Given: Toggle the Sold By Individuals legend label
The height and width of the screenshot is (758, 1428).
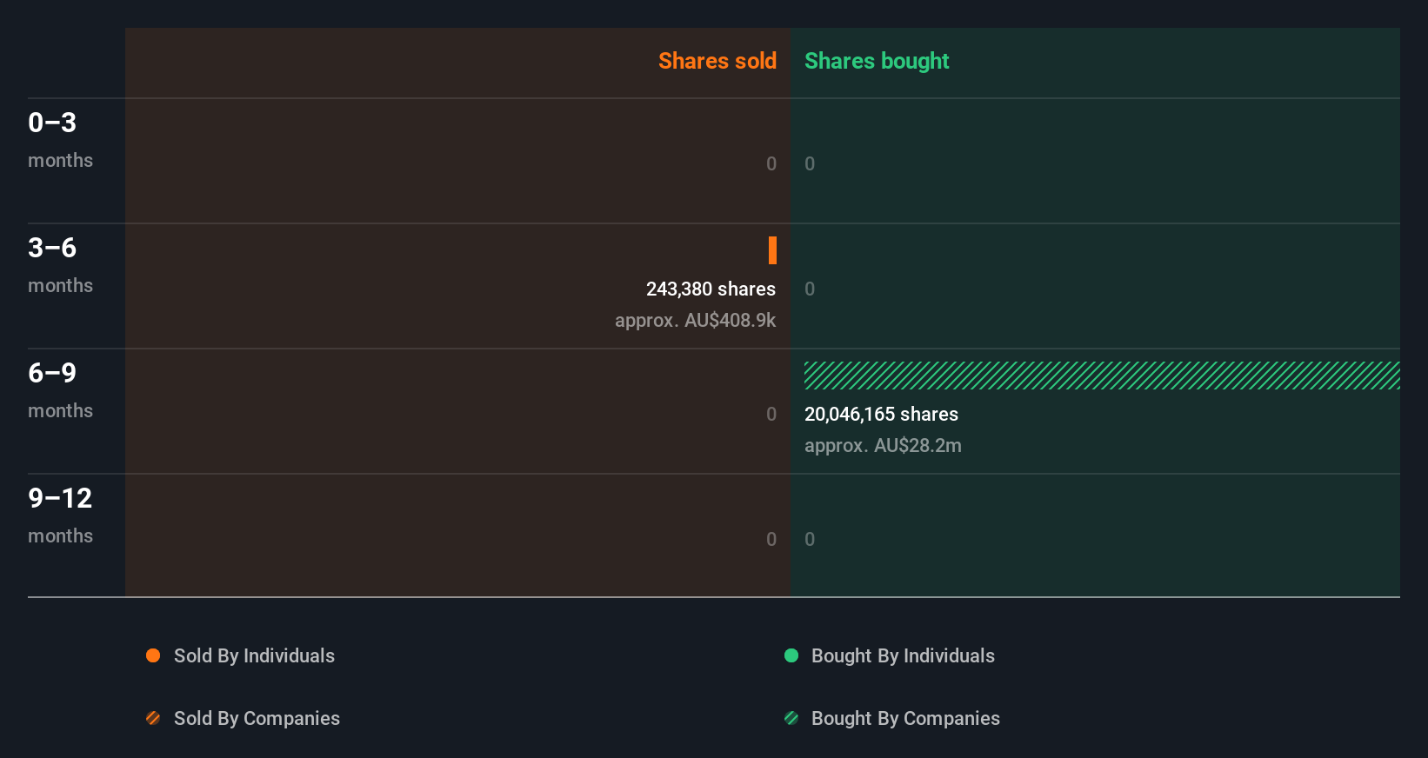Looking at the screenshot, I should 254,655.
